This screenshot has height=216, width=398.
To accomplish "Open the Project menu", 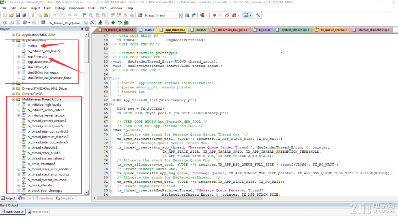I will point(35,8).
